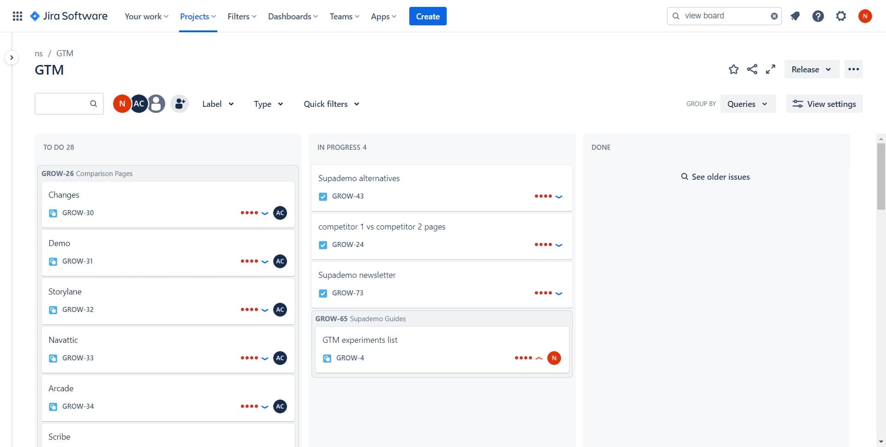Open the share board dialog
Image resolution: width=886 pixels, height=447 pixels.
[752, 69]
